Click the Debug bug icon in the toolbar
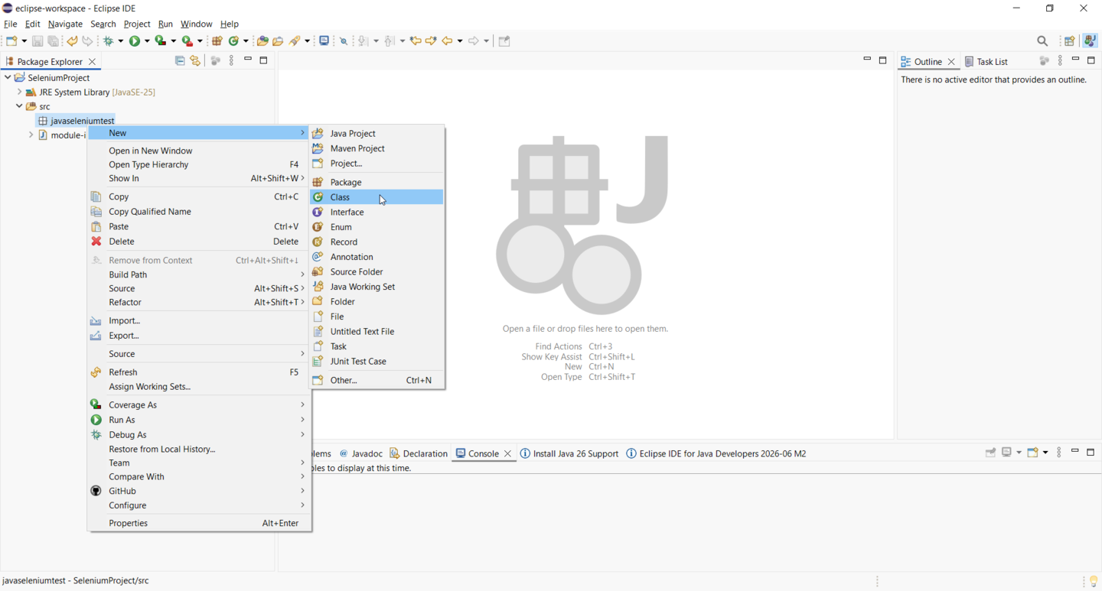Screen dimensions: 1102x591 pyautogui.click(x=109, y=41)
